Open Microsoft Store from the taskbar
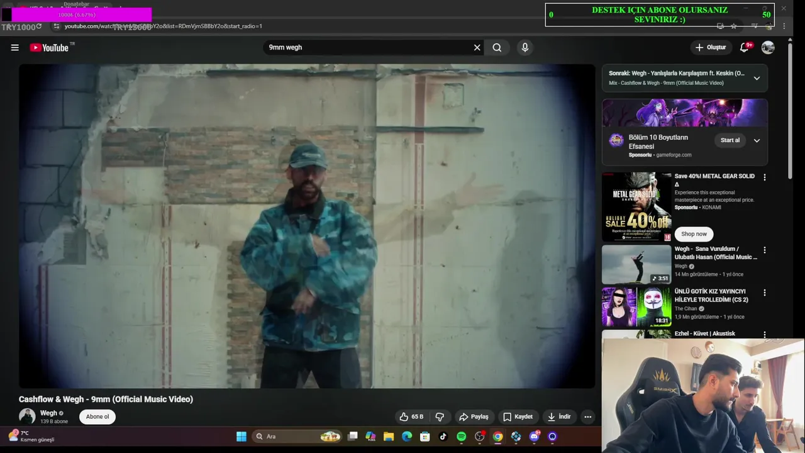 (425, 437)
